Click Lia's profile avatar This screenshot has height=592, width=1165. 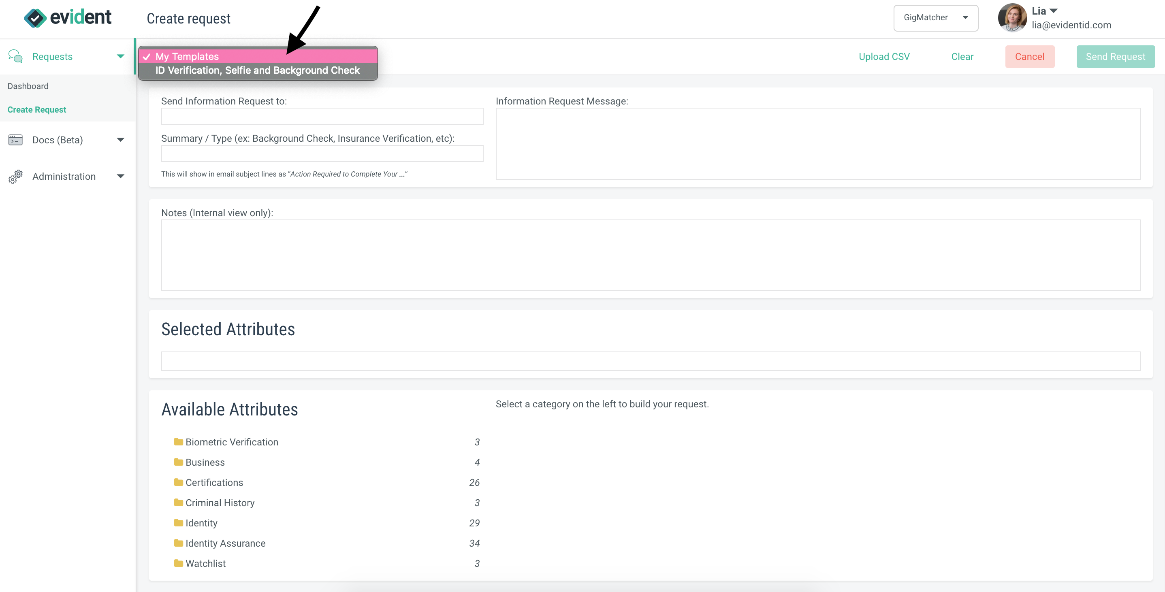pyautogui.click(x=1012, y=18)
